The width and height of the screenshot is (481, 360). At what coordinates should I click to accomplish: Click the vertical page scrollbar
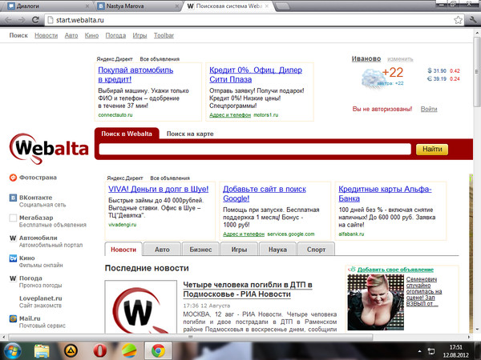tap(477, 72)
